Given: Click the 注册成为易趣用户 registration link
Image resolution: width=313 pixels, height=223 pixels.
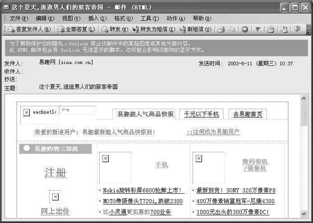Looking at the screenshot, I should 213,132.
